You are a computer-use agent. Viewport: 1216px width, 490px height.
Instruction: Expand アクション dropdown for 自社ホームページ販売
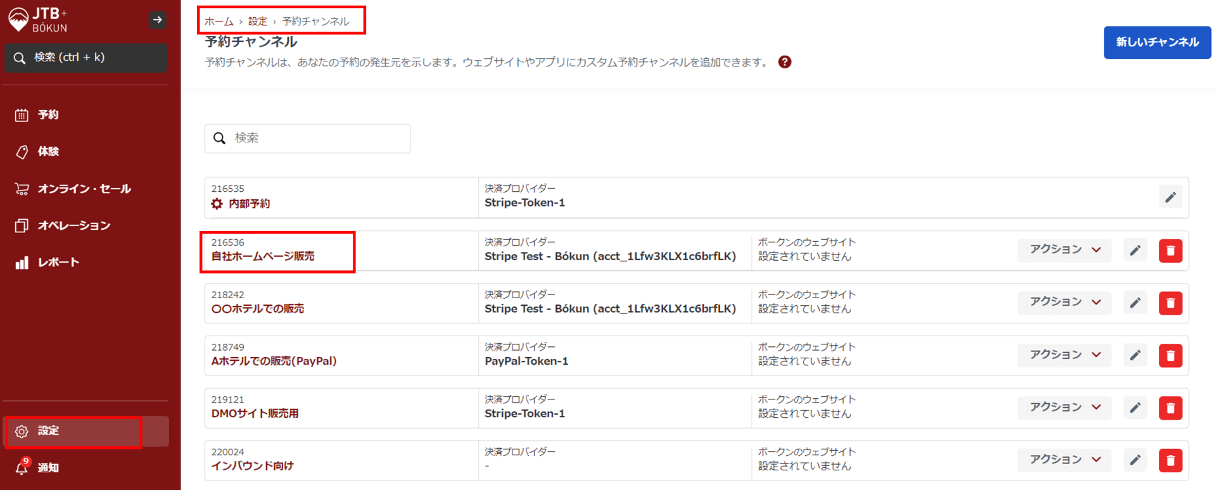[x=1064, y=250]
